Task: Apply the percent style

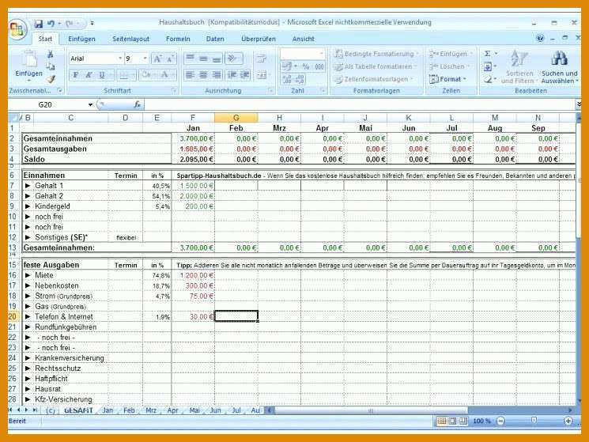Action: coord(306,67)
